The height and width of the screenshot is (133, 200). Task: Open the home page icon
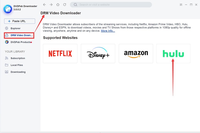[x=58, y=5]
